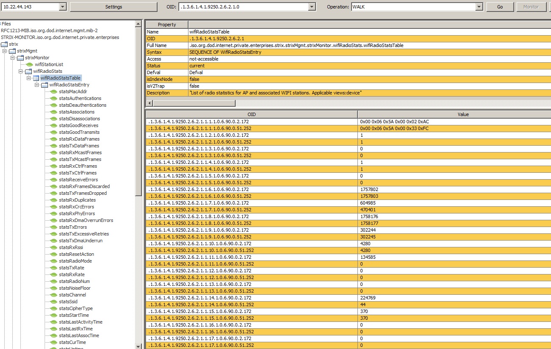Click the strixMonitor folder icon

(x=20, y=58)
